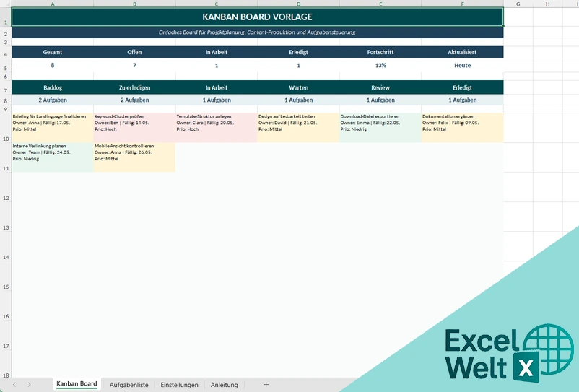Viewport: 579px width, 392px height.
Task: Select row 14 header
Action: coord(6,246)
